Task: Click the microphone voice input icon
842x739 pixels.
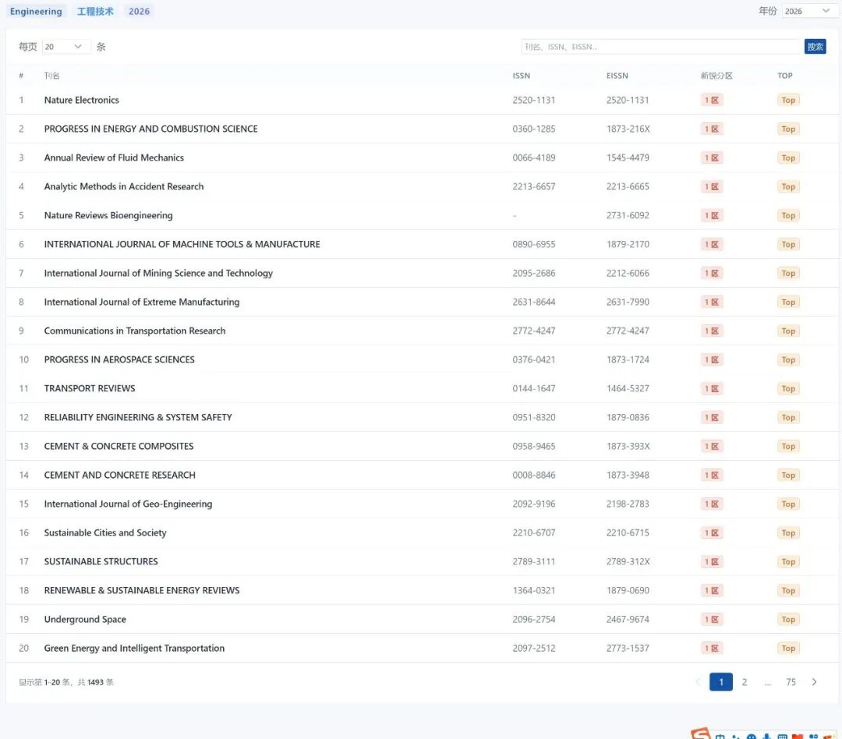Action: tap(767, 737)
